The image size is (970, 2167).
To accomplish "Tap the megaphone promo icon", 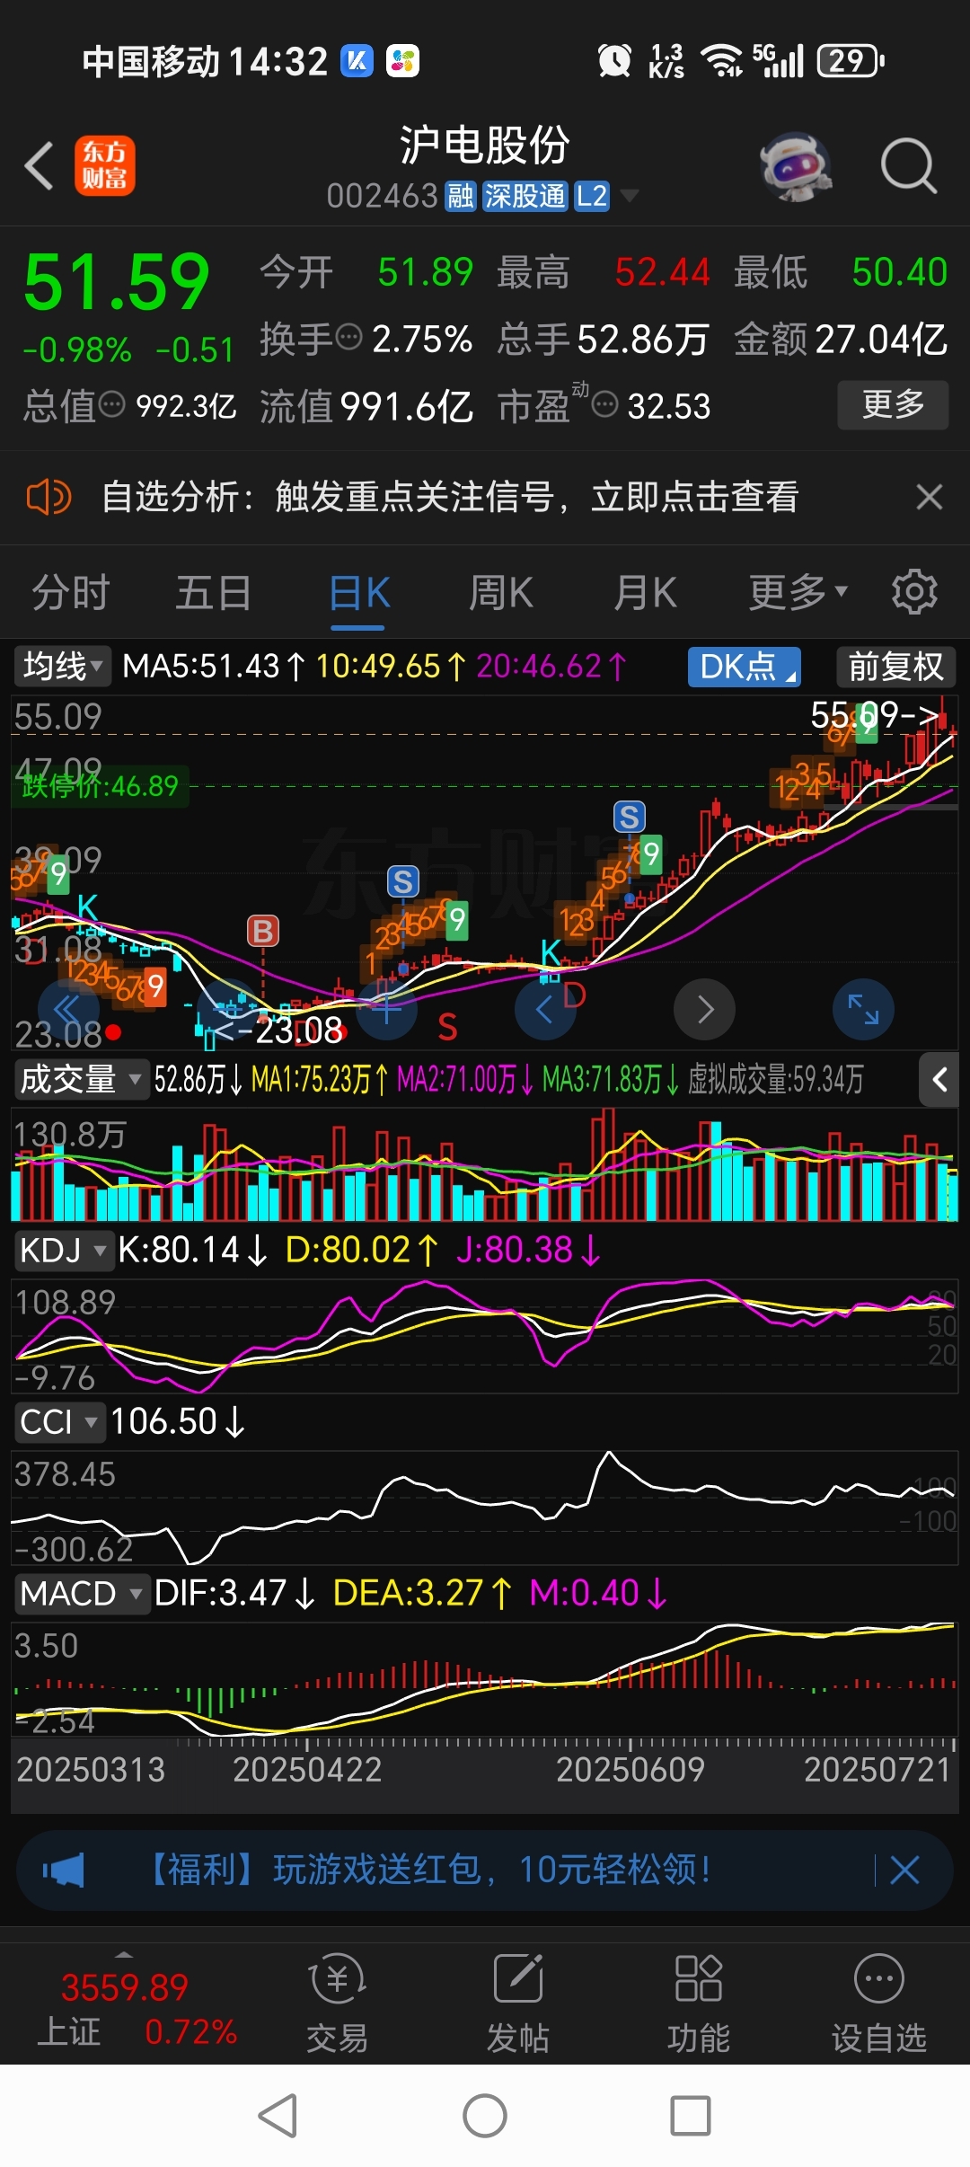I will pos(63,1871).
